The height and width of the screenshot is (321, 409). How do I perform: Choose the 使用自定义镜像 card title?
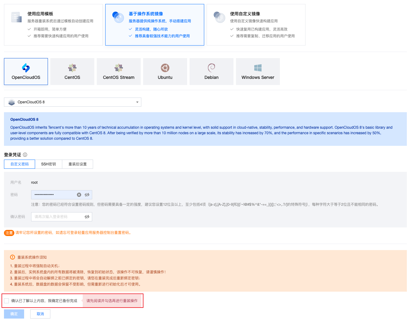(x=245, y=14)
